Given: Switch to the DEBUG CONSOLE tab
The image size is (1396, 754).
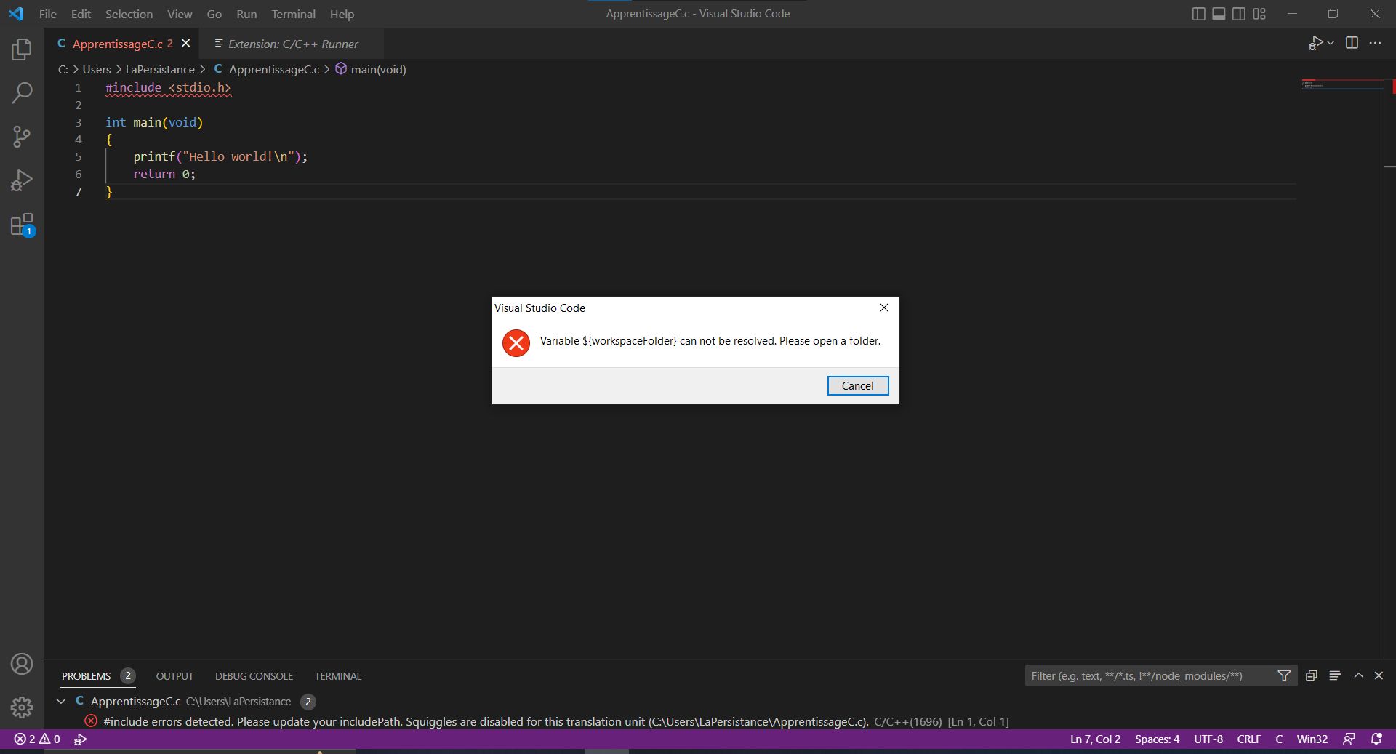Looking at the screenshot, I should coord(254,676).
